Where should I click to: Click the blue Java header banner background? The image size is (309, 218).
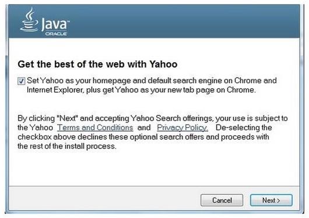(177, 22)
